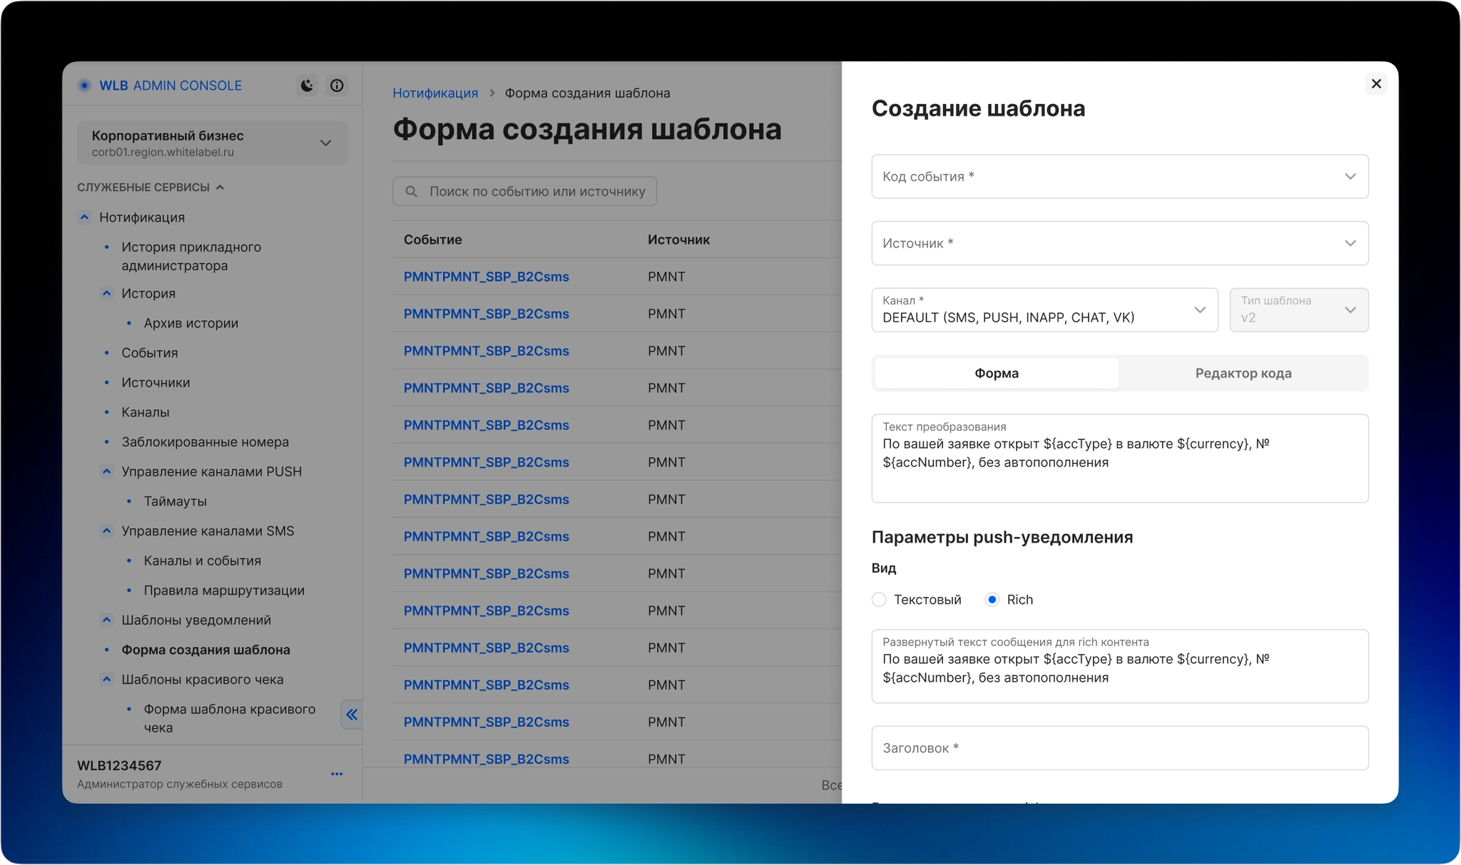Open the info circle icon

(337, 86)
